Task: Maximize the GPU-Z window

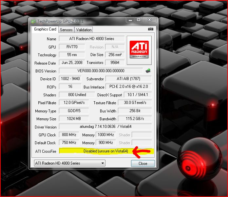Action: [139, 20]
